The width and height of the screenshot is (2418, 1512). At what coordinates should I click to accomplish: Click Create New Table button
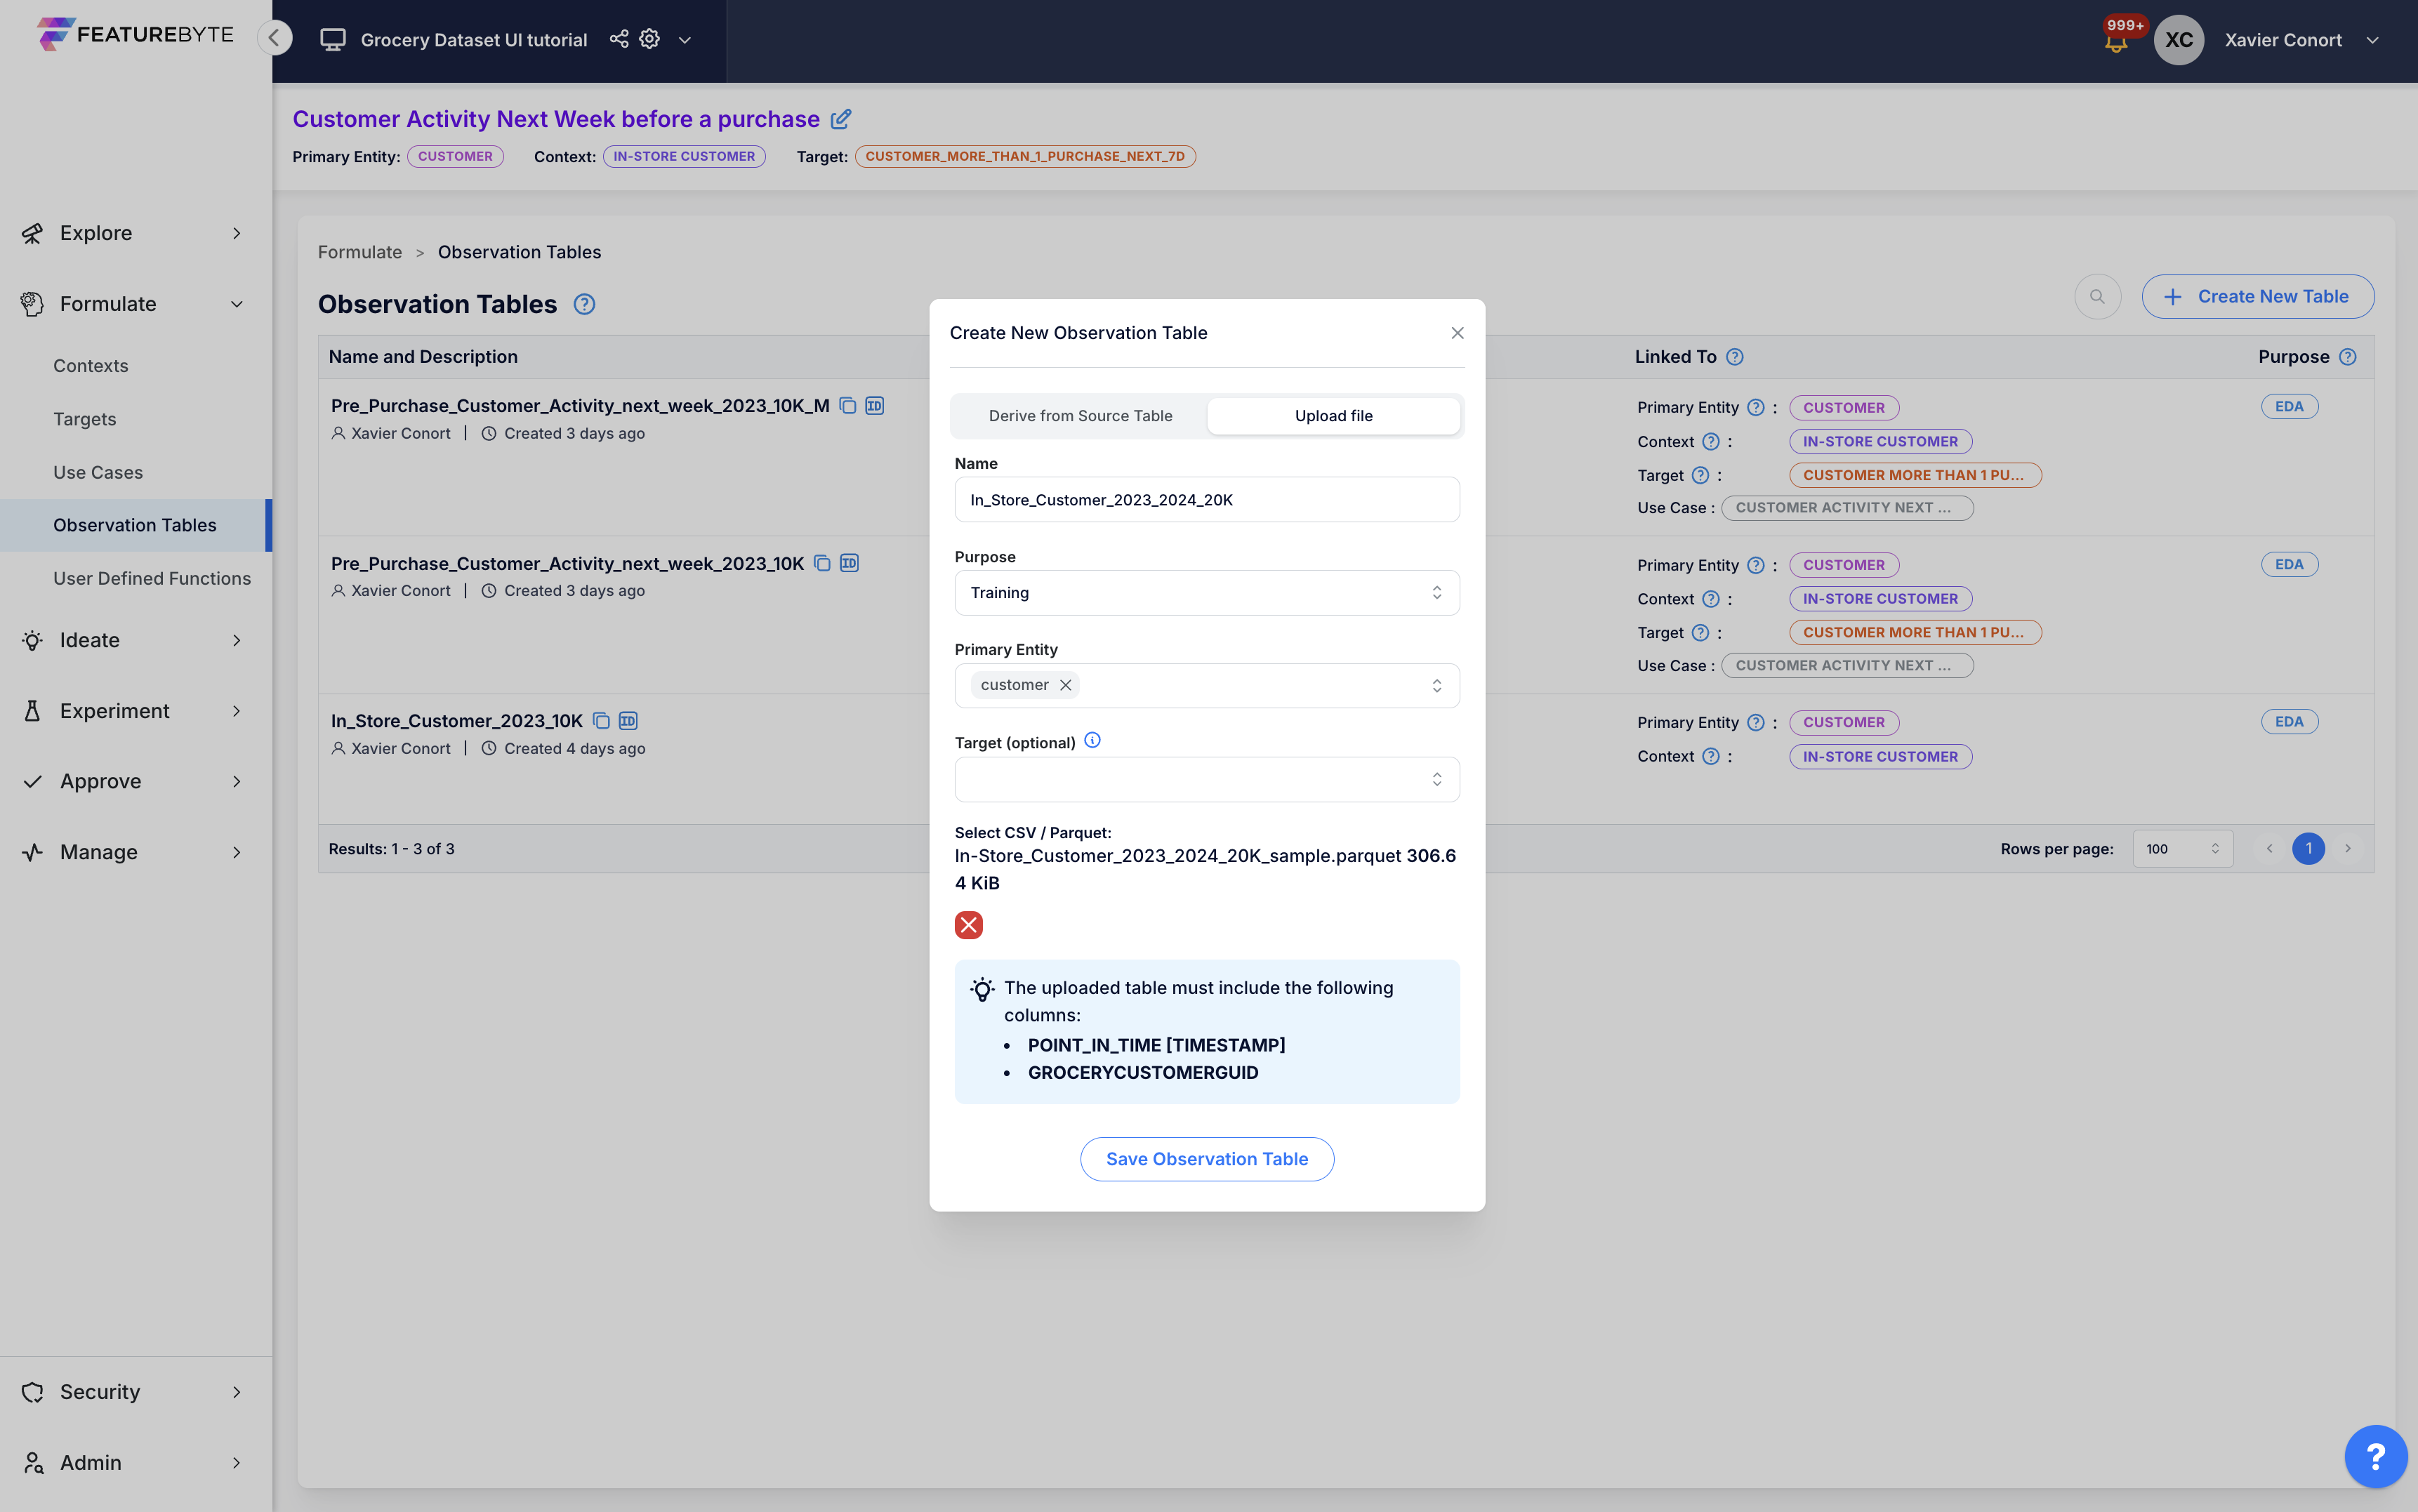[x=2257, y=297]
